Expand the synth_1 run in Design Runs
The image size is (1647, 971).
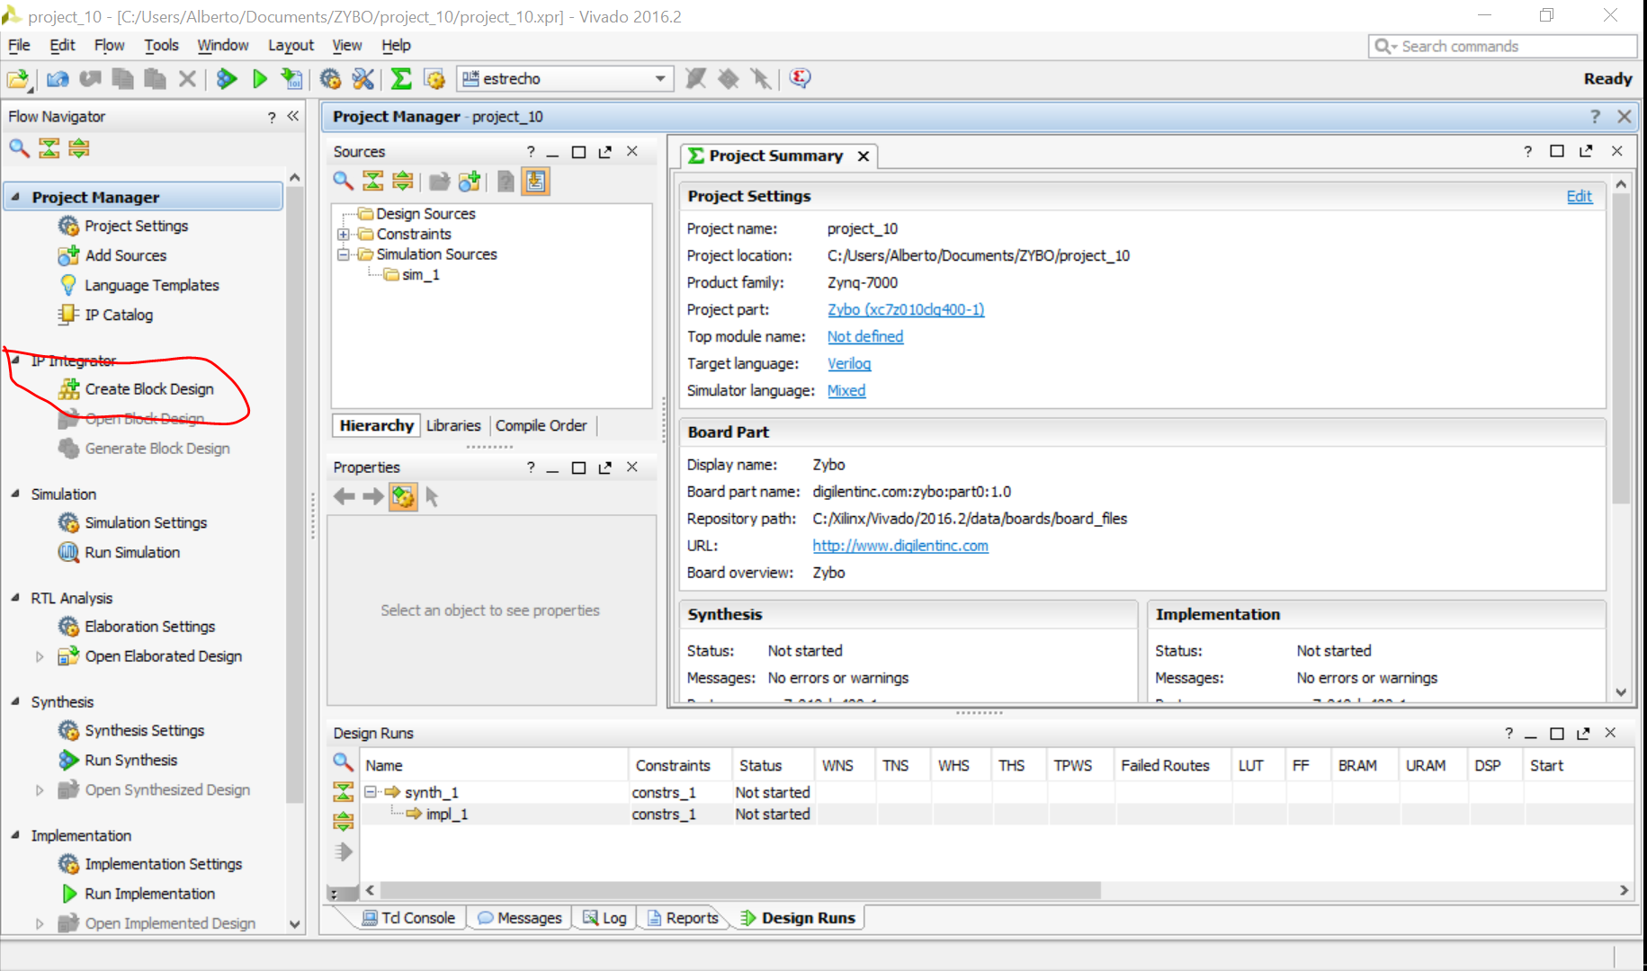(372, 792)
